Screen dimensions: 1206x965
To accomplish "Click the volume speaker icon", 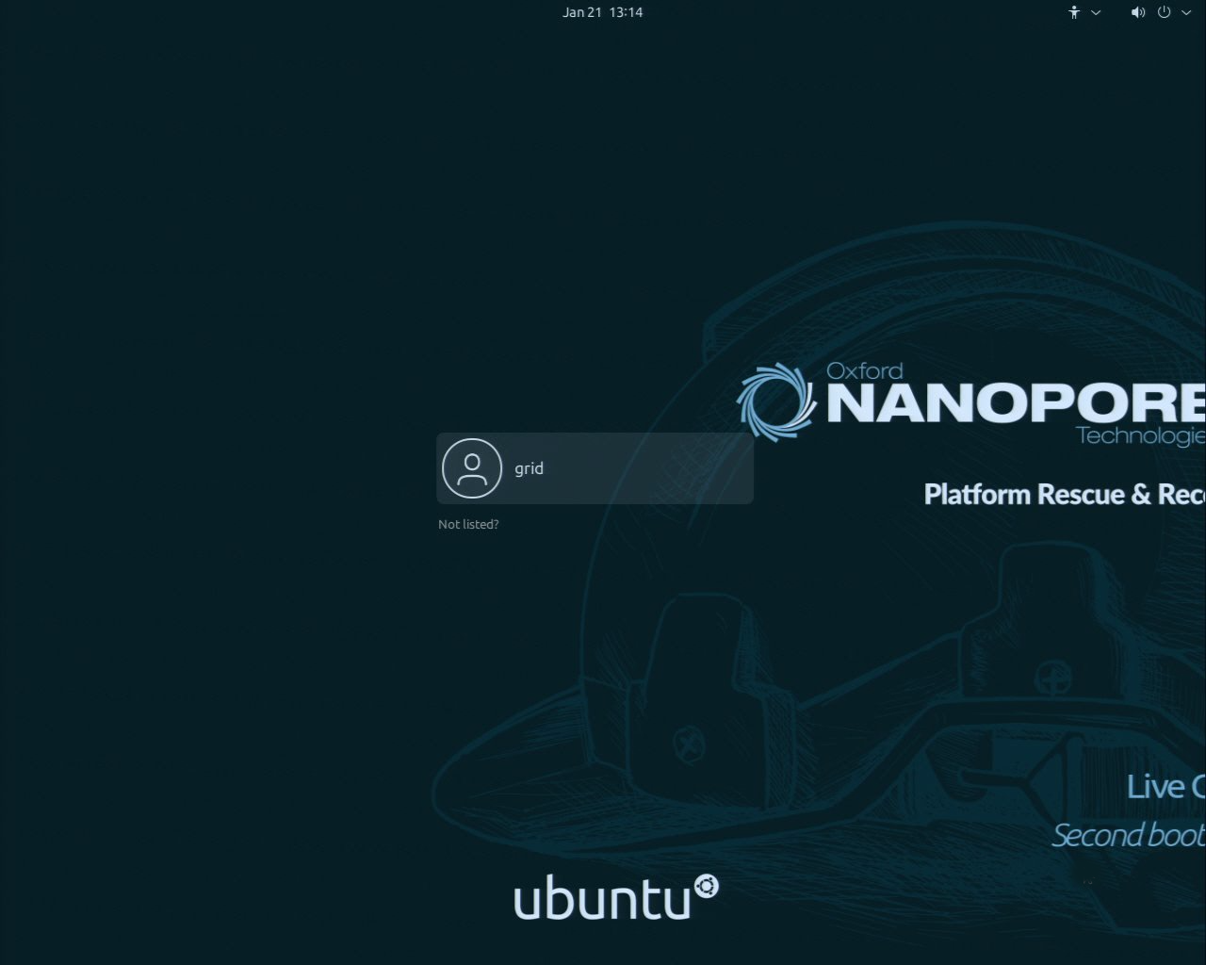I will click(x=1138, y=12).
